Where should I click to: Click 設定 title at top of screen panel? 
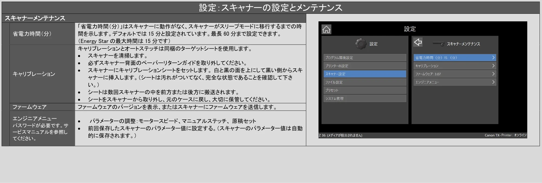click(410, 29)
